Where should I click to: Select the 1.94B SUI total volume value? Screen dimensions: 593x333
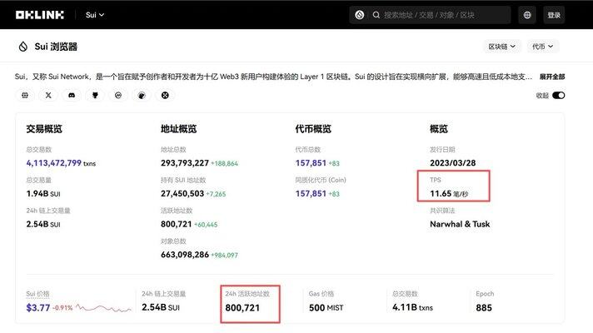tap(43, 193)
